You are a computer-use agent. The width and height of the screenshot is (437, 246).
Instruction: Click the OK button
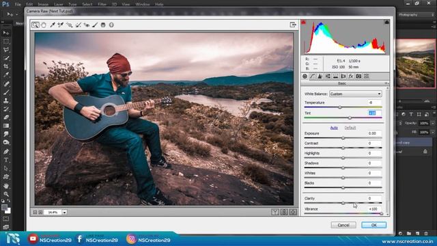coord(373,225)
